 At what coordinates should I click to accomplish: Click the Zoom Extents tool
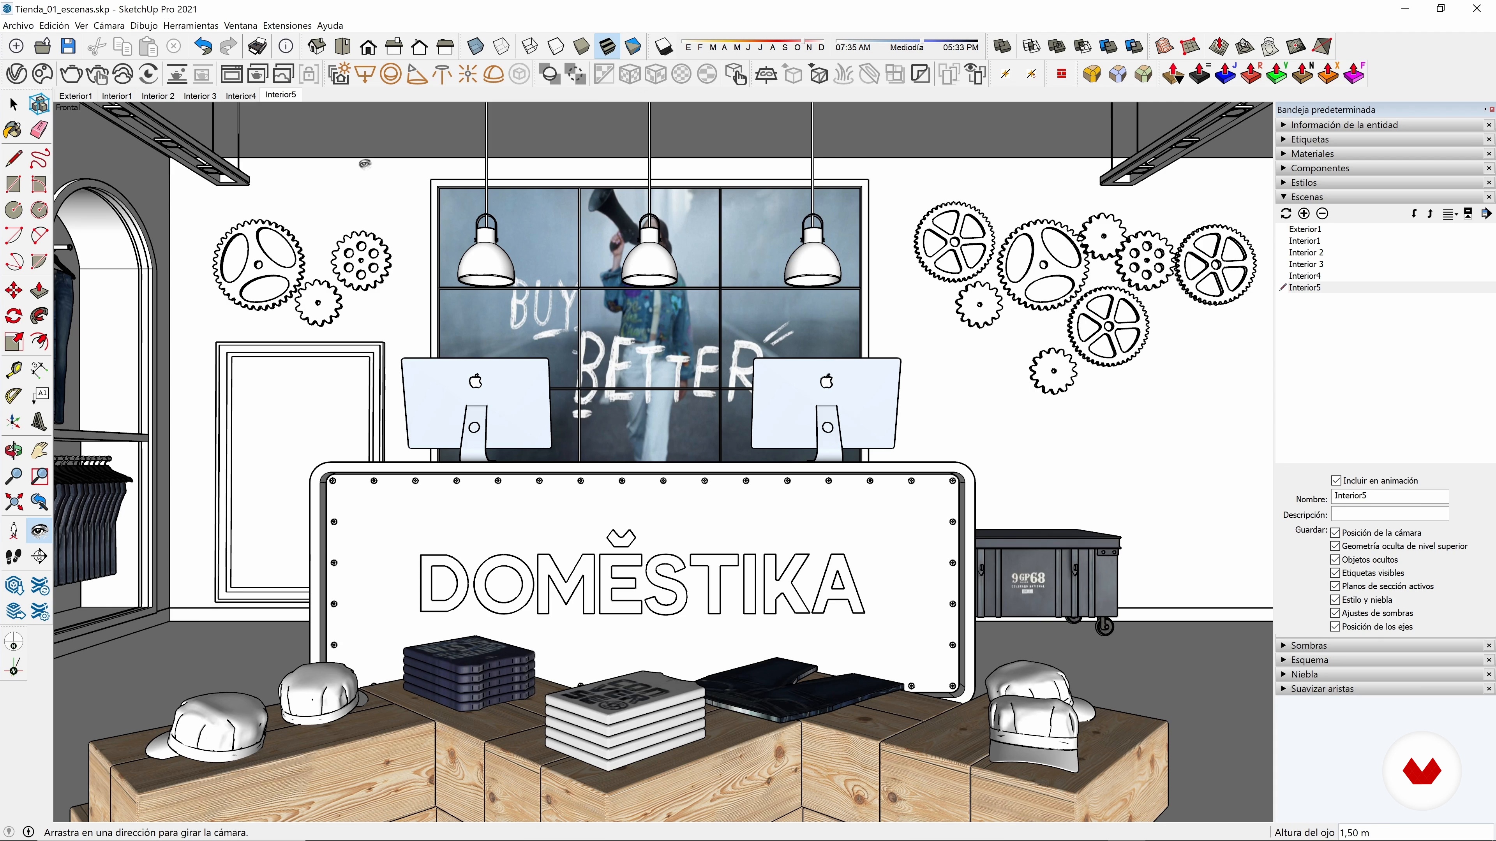[x=14, y=502]
